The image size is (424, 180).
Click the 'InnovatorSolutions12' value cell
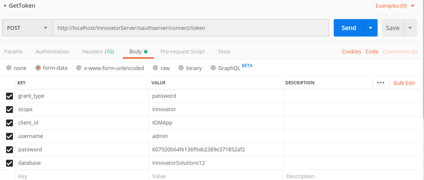[216, 163]
